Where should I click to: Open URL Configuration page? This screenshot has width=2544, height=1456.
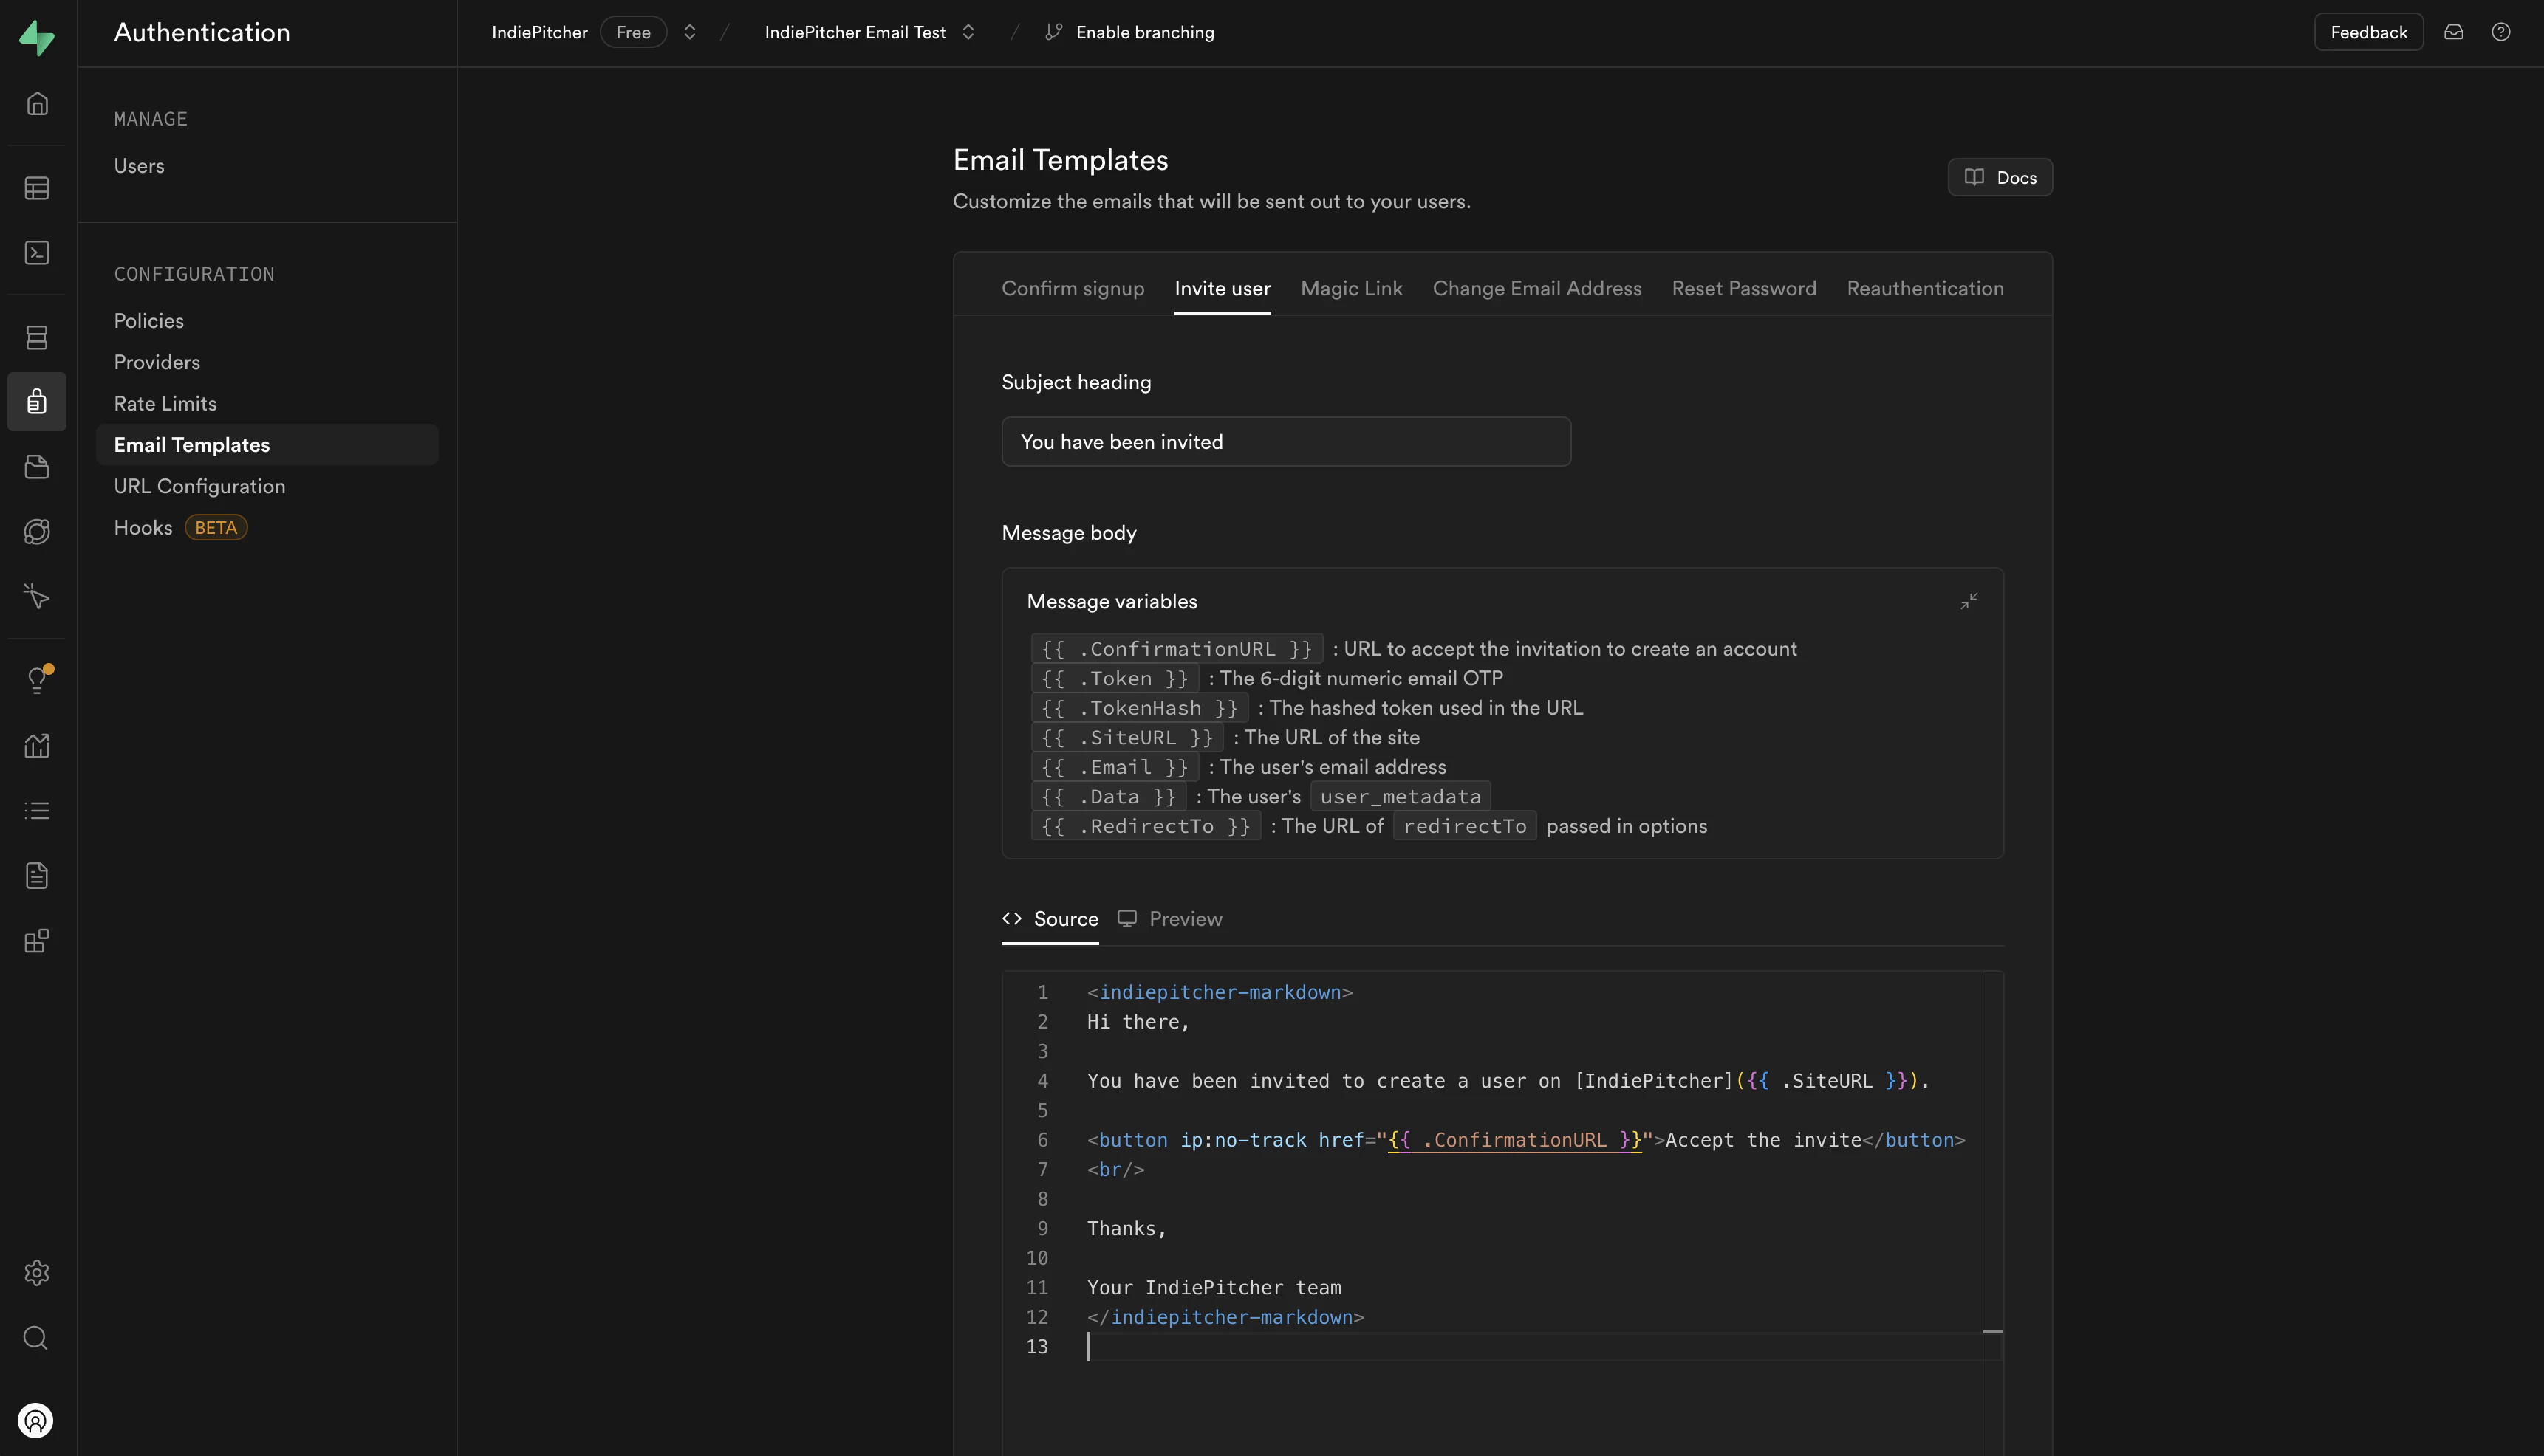tap(199, 486)
